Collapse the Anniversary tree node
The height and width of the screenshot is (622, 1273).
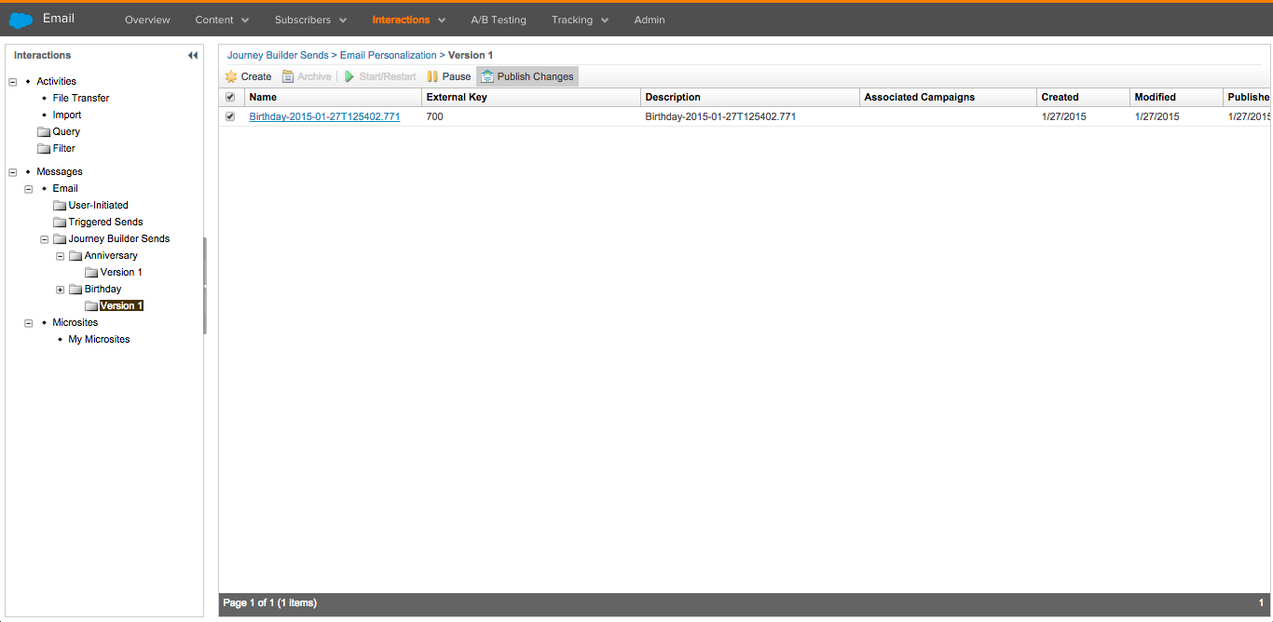coord(61,256)
